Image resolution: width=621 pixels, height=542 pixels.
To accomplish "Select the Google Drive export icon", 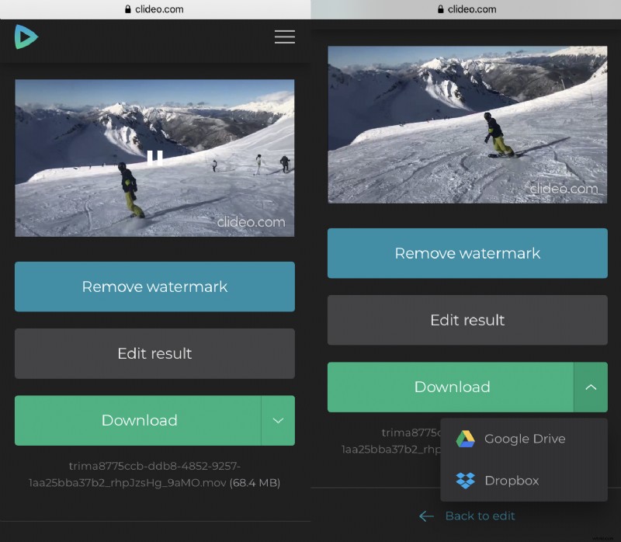I will click(466, 439).
